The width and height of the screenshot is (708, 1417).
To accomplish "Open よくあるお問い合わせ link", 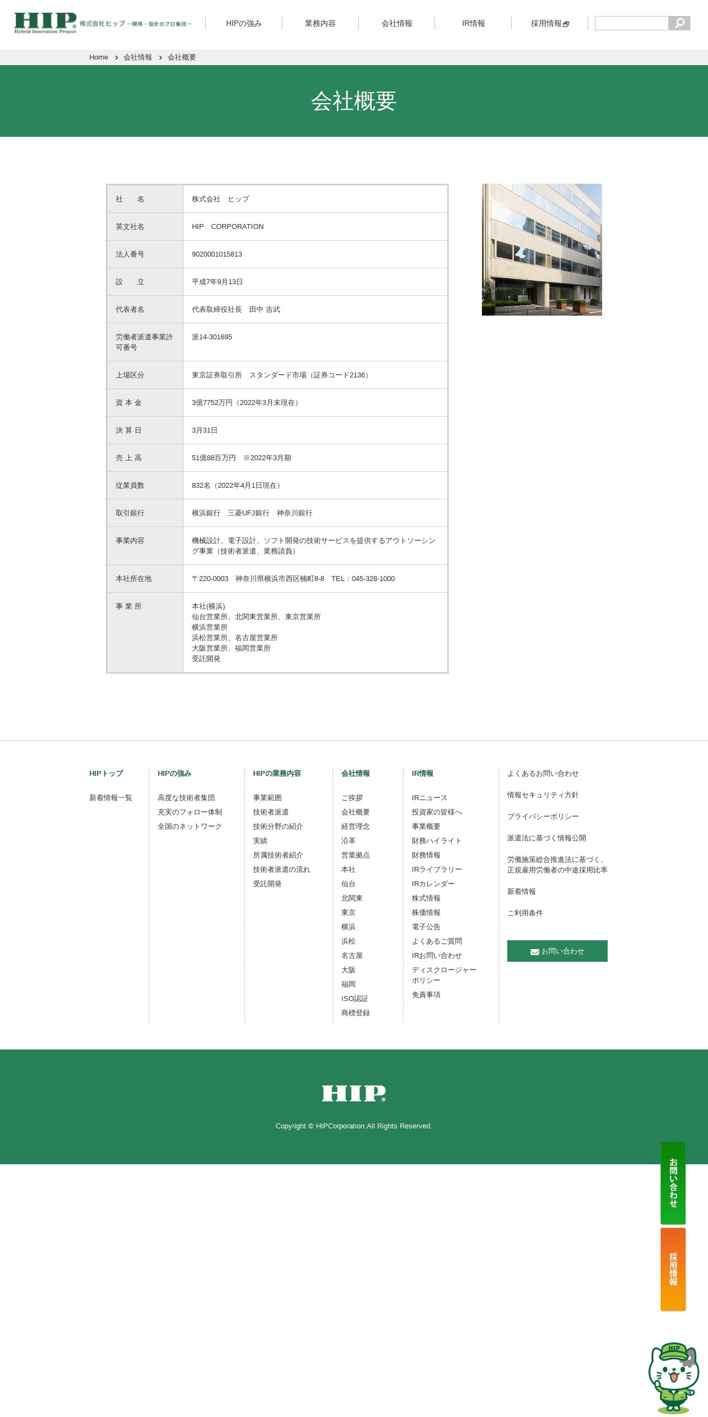I will 543,774.
